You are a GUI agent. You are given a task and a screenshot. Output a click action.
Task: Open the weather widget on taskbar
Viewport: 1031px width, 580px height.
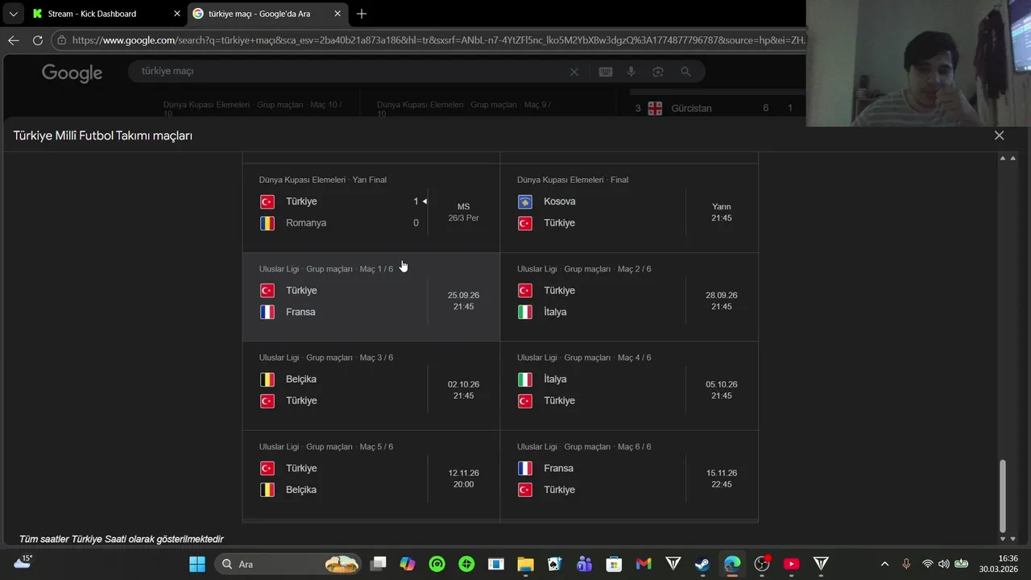(x=23, y=562)
